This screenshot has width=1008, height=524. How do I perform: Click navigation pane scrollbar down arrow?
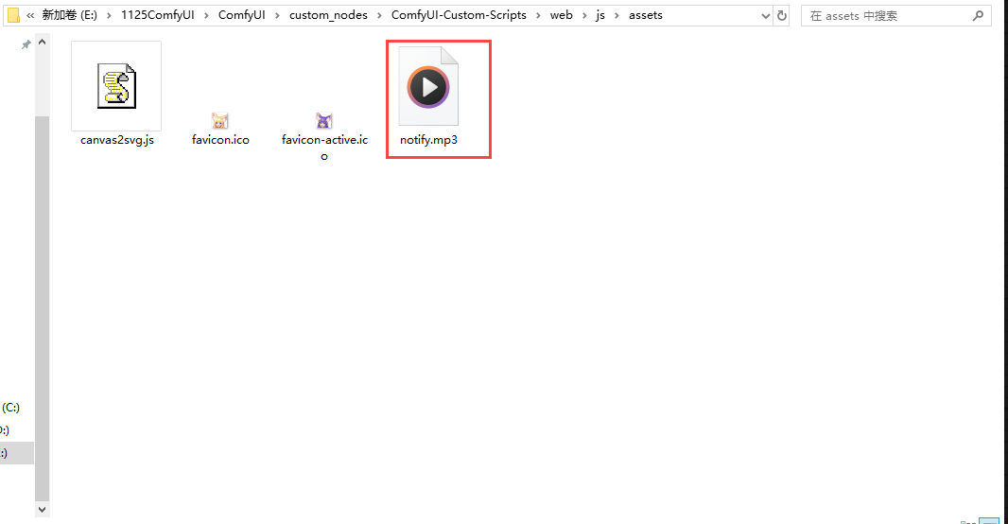(42, 509)
